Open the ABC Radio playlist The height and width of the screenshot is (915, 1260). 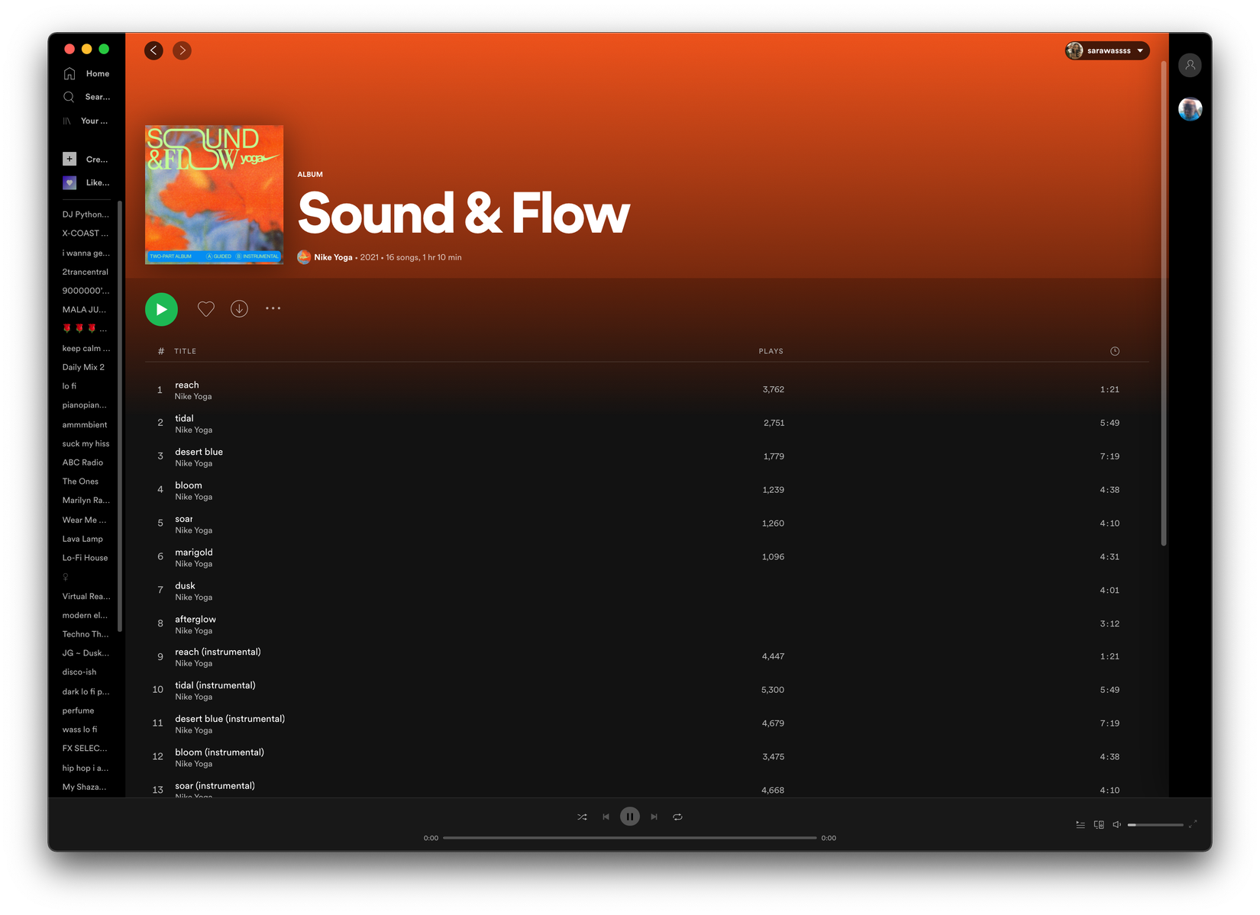pos(82,462)
